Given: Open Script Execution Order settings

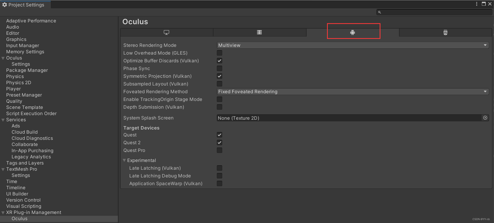Looking at the screenshot, I should tap(31, 114).
